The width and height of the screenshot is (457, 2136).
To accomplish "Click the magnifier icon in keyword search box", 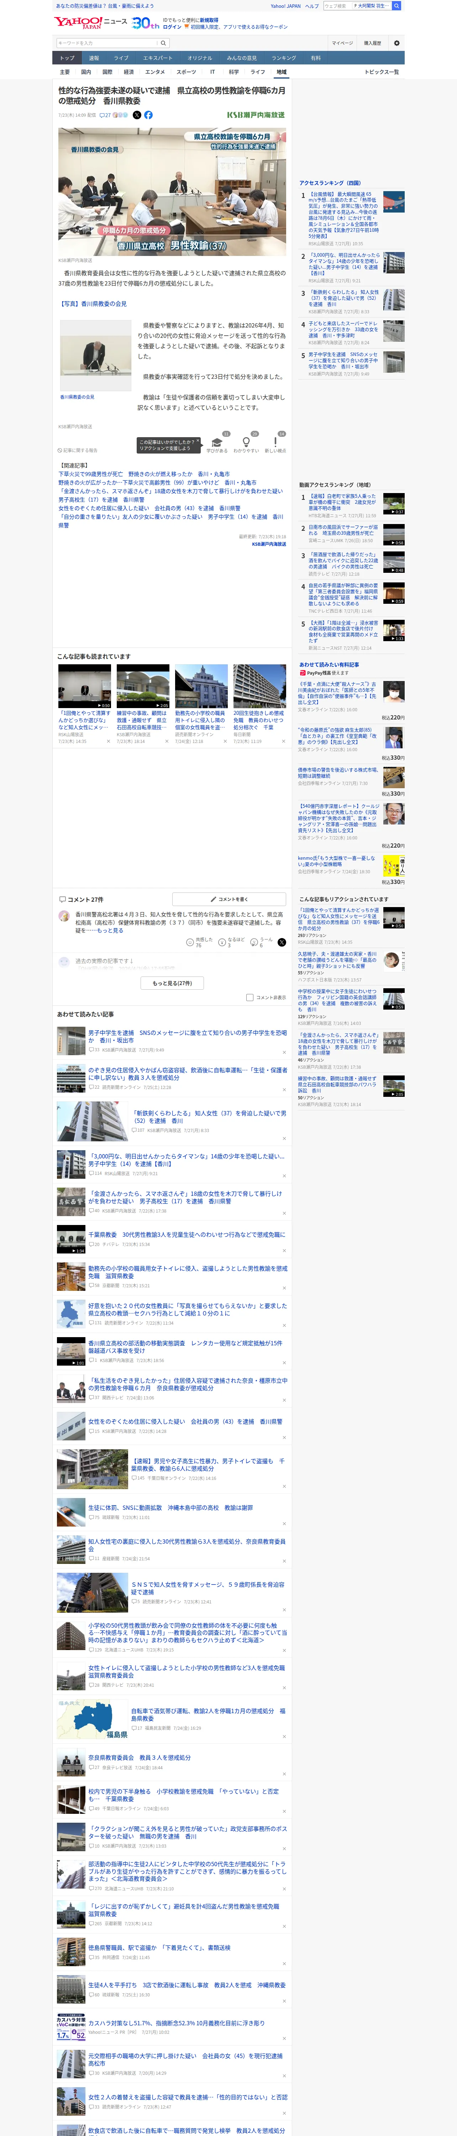I will click(x=163, y=43).
